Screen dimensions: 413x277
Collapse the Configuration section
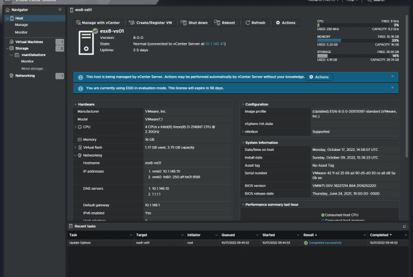[x=243, y=104]
